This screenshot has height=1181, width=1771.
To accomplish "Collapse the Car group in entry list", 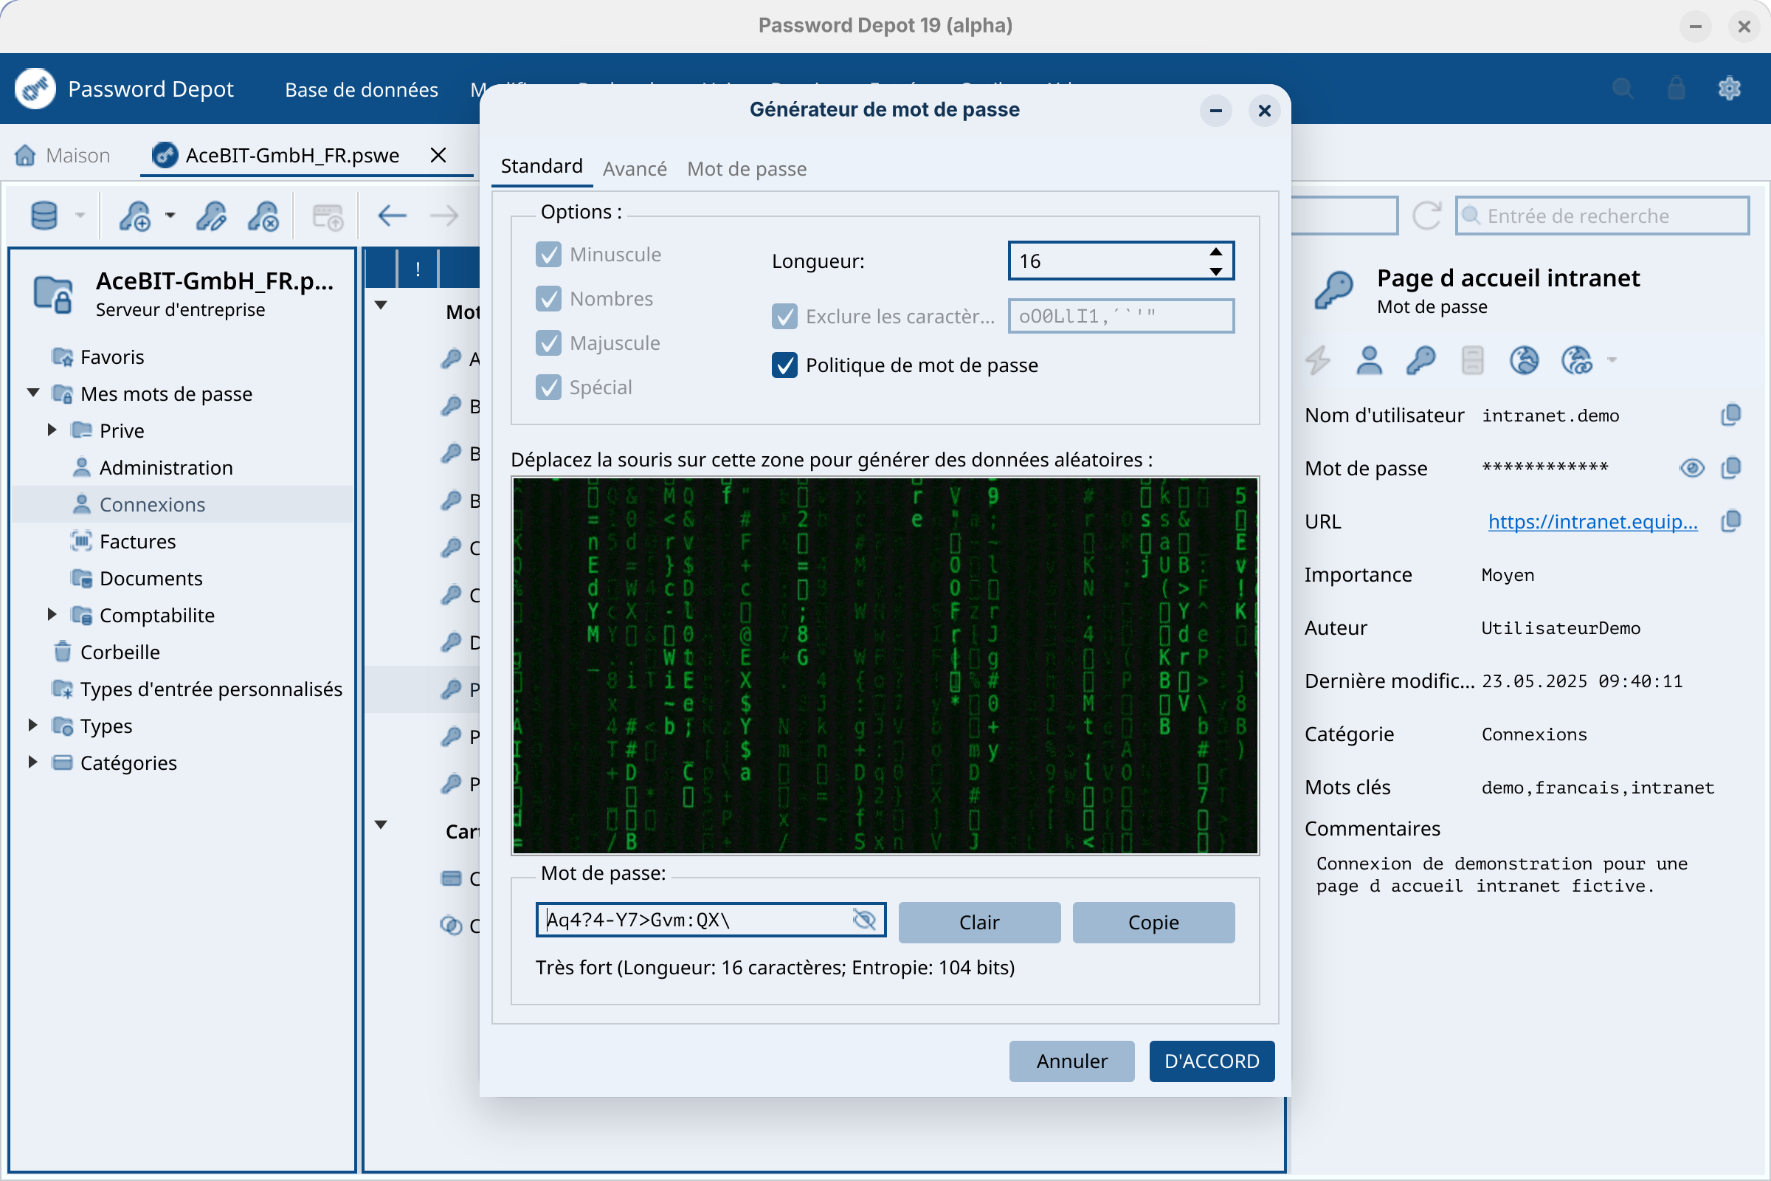I will click(x=381, y=824).
